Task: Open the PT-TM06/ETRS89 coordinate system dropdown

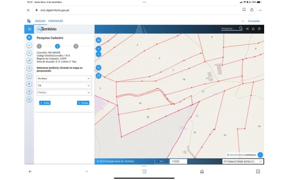Action: click(243, 161)
